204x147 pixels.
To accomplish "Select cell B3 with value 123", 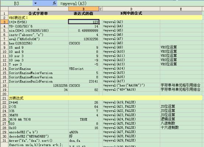I will coord(84,22).
